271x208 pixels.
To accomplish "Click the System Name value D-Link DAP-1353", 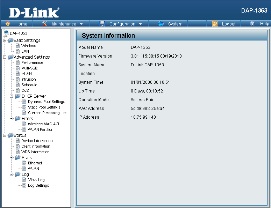I will pos(147,65).
